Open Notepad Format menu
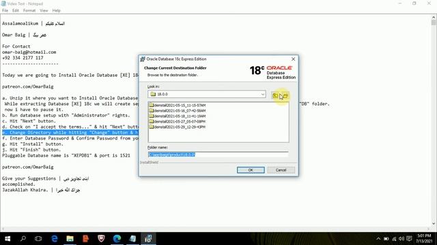 29,10
